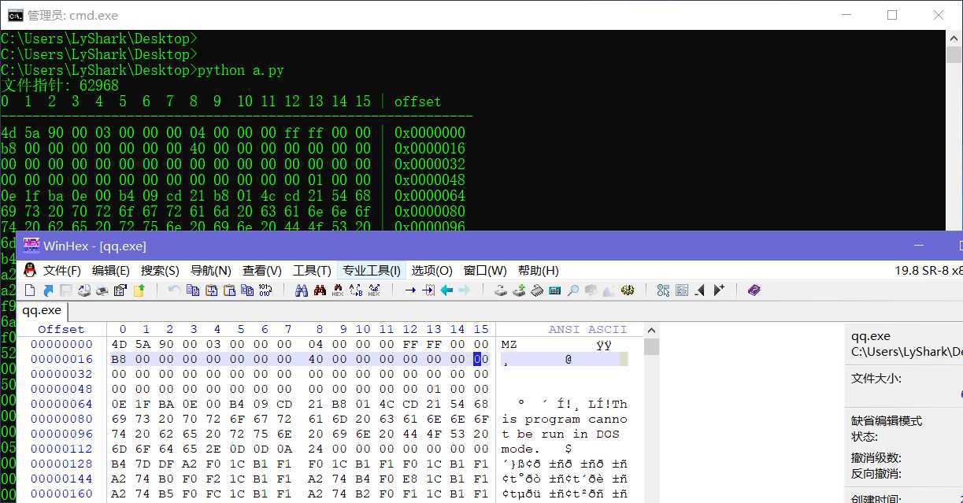Click ASCII text 't be run in DOS'
The height and width of the screenshot is (503, 963).
pyautogui.click(x=561, y=434)
